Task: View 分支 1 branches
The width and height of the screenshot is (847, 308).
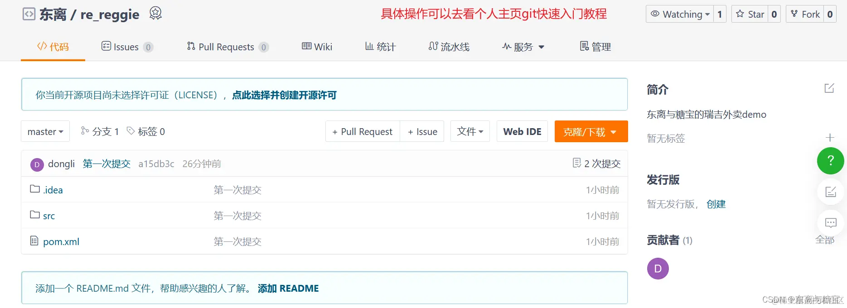Action: pos(100,131)
